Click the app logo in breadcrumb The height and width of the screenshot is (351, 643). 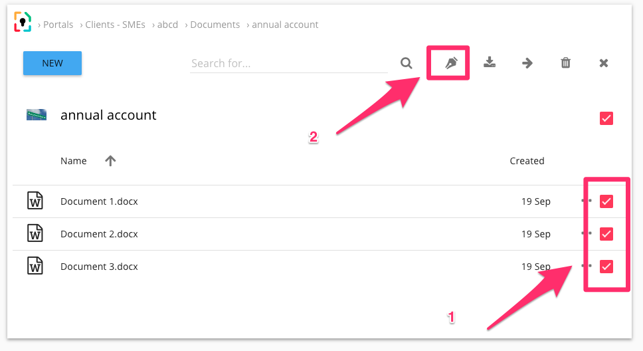23,23
